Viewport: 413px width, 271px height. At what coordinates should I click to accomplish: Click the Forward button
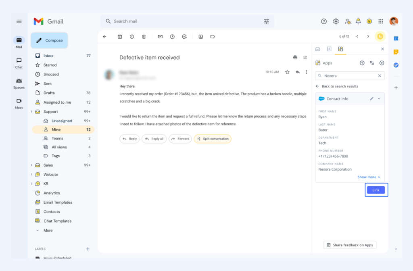point(180,139)
